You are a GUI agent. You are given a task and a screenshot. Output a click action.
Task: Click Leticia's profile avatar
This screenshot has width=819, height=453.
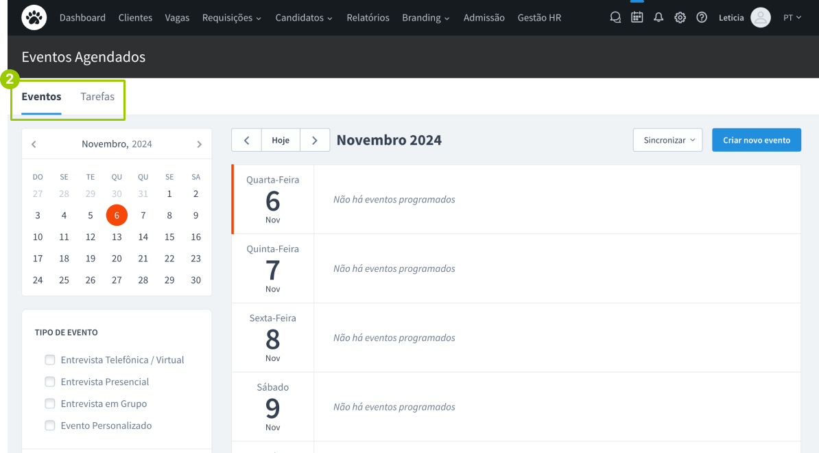point(761,18)
